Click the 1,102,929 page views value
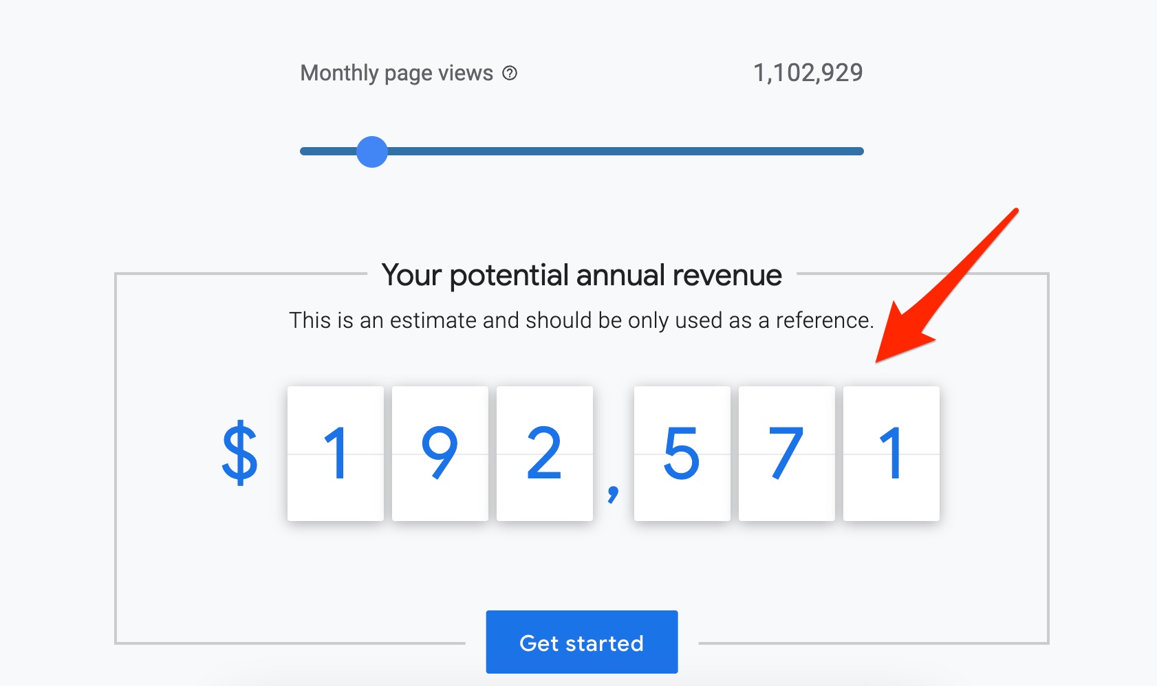Viewport: 1157px width, 686px height. (808, 73)
